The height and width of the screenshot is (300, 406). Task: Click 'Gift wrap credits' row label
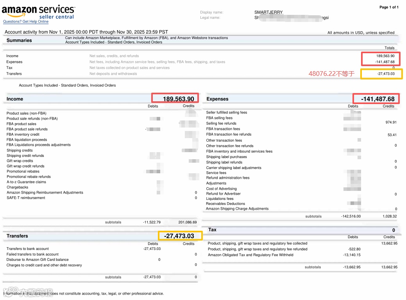[20, 161]
